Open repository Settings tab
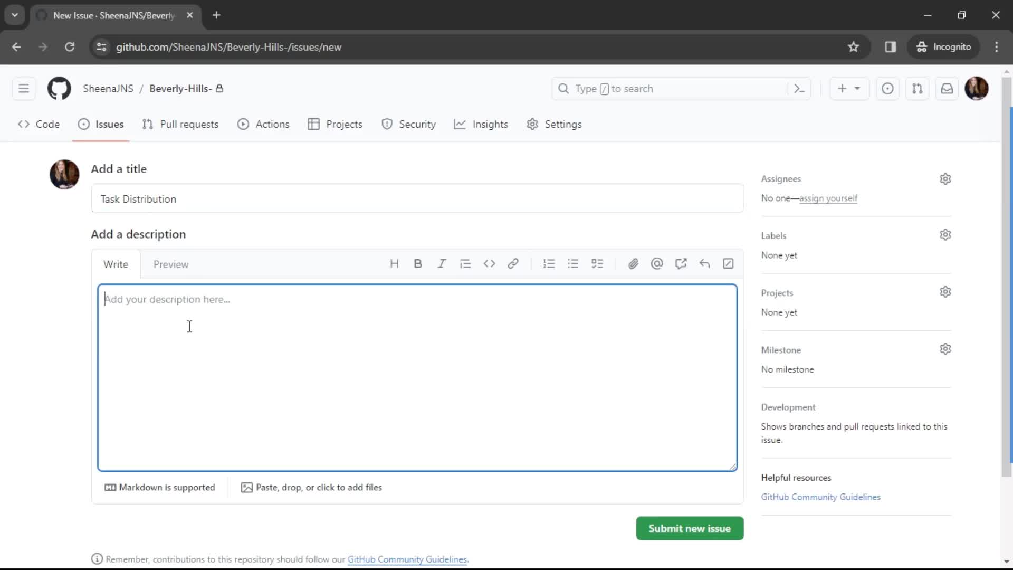The width and height of the screenshot is (1013, 570). pos(554,125)
